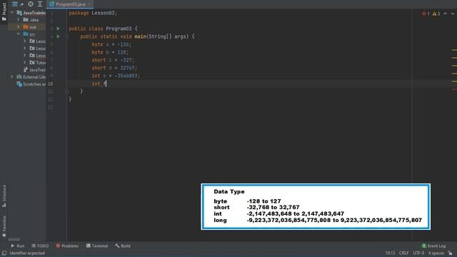457x257 pixels.
Task: Click the 'byte a = -126;' line
Action: (x=111, y=44)
